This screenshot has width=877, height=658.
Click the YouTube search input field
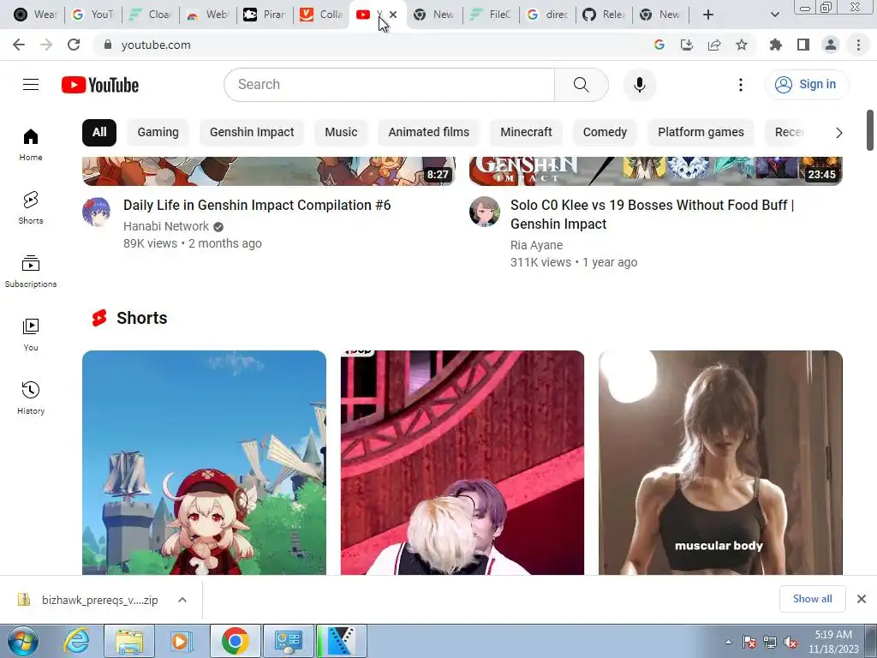point(390,85)
